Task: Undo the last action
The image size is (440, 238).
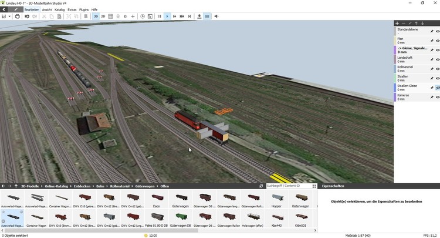Action: click(27, 16)
